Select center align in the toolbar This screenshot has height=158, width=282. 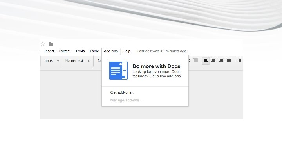213,60
